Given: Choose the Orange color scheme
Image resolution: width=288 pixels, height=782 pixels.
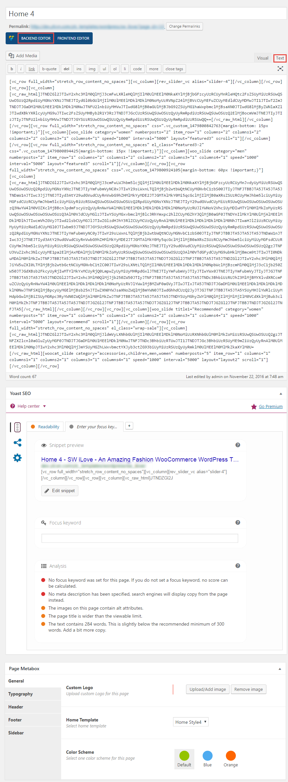Looking at the screenshot, I should click(231, 756).
